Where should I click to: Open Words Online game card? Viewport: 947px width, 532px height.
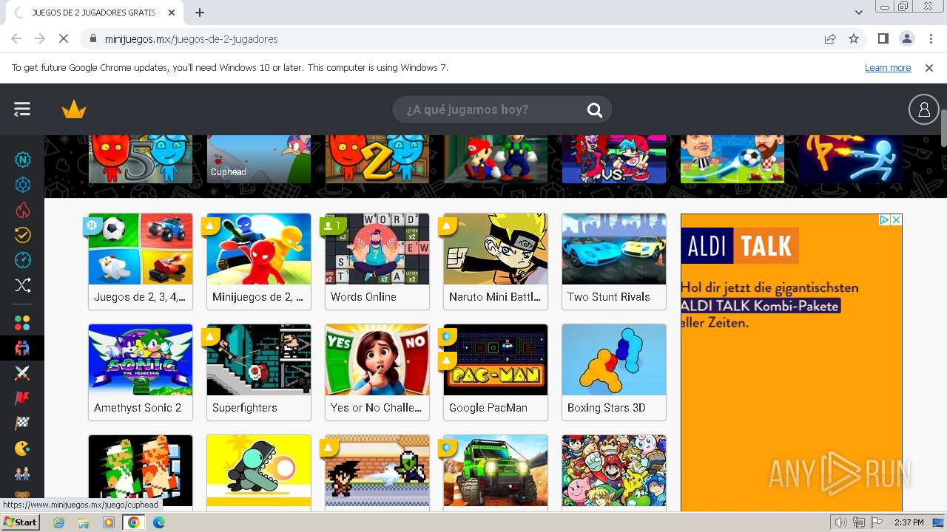coord(377,261)
